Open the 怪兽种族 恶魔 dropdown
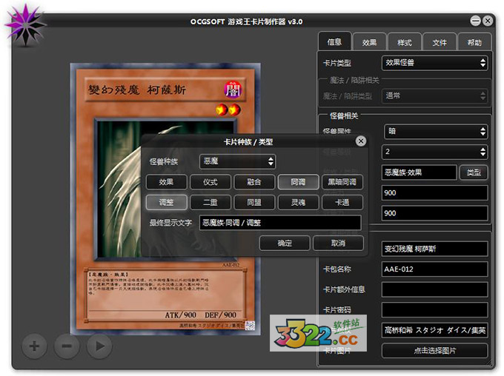Screen dimensions: 504x376 [x=237, y=161]
